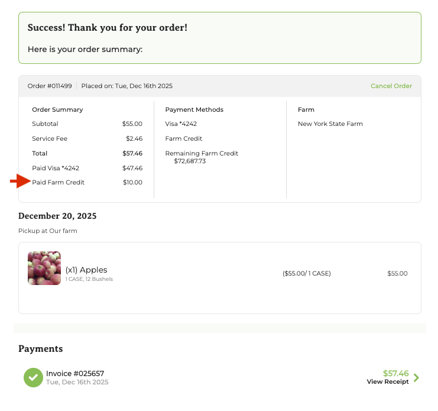The height and width of the screenshot is (411, 438).
Task: Click the Order #011499 label
Action: coord(50,86)
